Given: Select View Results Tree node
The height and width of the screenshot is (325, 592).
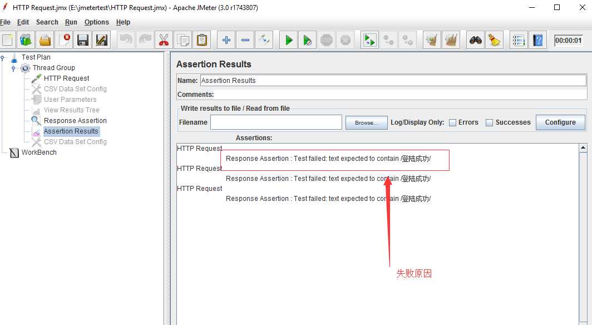Looking at the screenshot, I should (71, 110).
